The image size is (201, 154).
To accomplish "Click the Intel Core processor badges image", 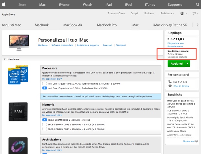I will coord(18,75).
